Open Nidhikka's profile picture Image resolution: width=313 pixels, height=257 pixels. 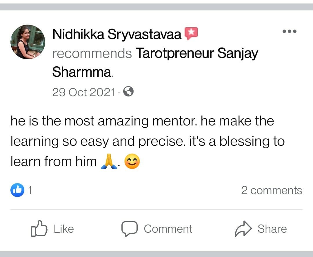(x=28, y=42)
